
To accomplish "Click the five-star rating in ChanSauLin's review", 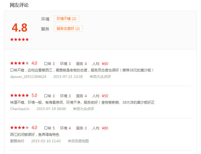I will point(20,95).
